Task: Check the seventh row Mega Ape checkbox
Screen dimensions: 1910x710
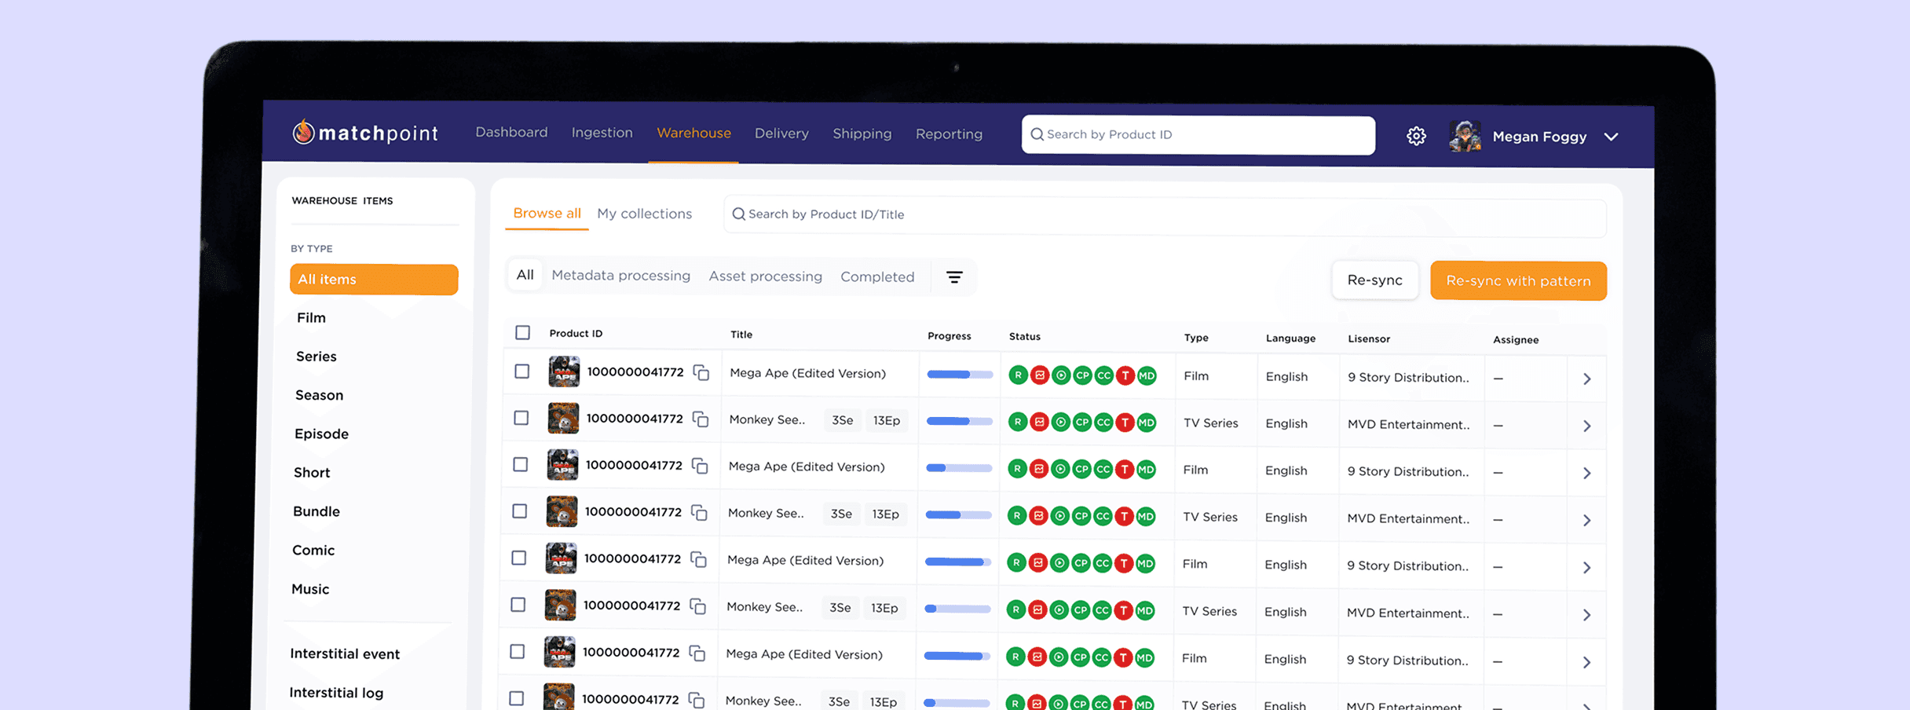Action: click(517, 652)
